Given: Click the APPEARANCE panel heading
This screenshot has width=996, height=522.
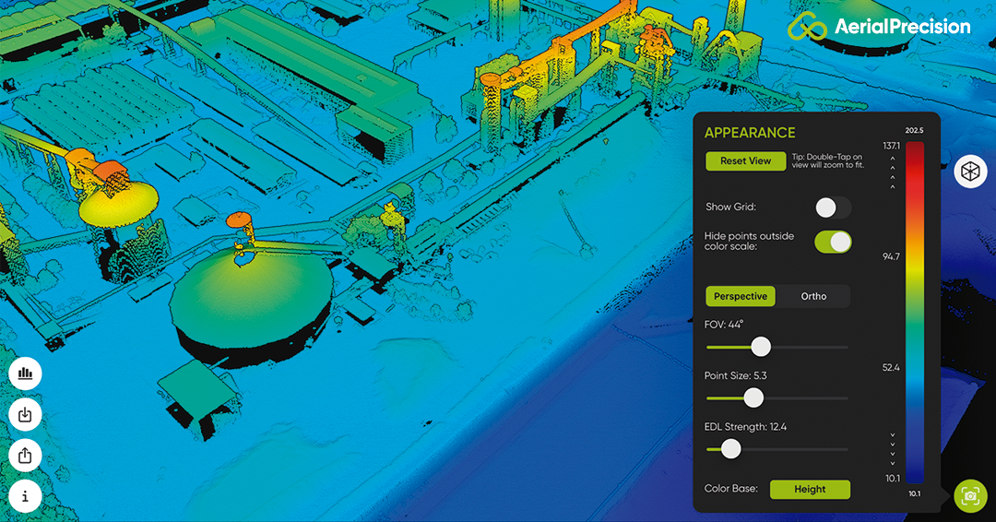Looking at the screenshot, I should 750,133.
